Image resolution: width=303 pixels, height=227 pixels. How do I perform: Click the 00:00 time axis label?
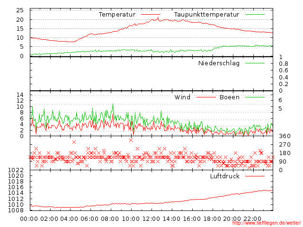click(29, 219)
